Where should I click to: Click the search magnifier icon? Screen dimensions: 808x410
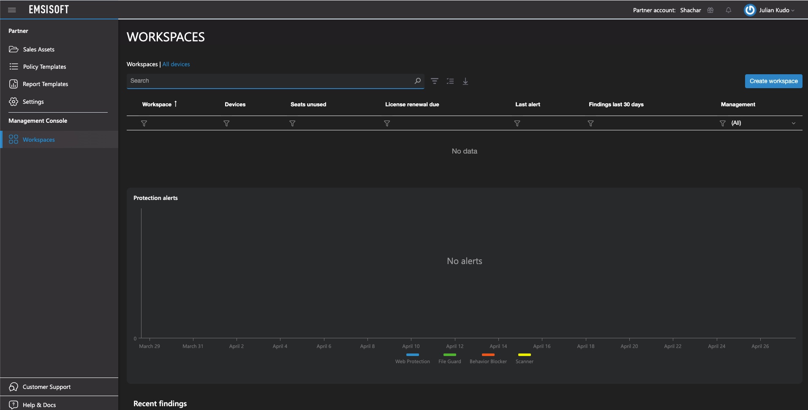click(417, 81)
